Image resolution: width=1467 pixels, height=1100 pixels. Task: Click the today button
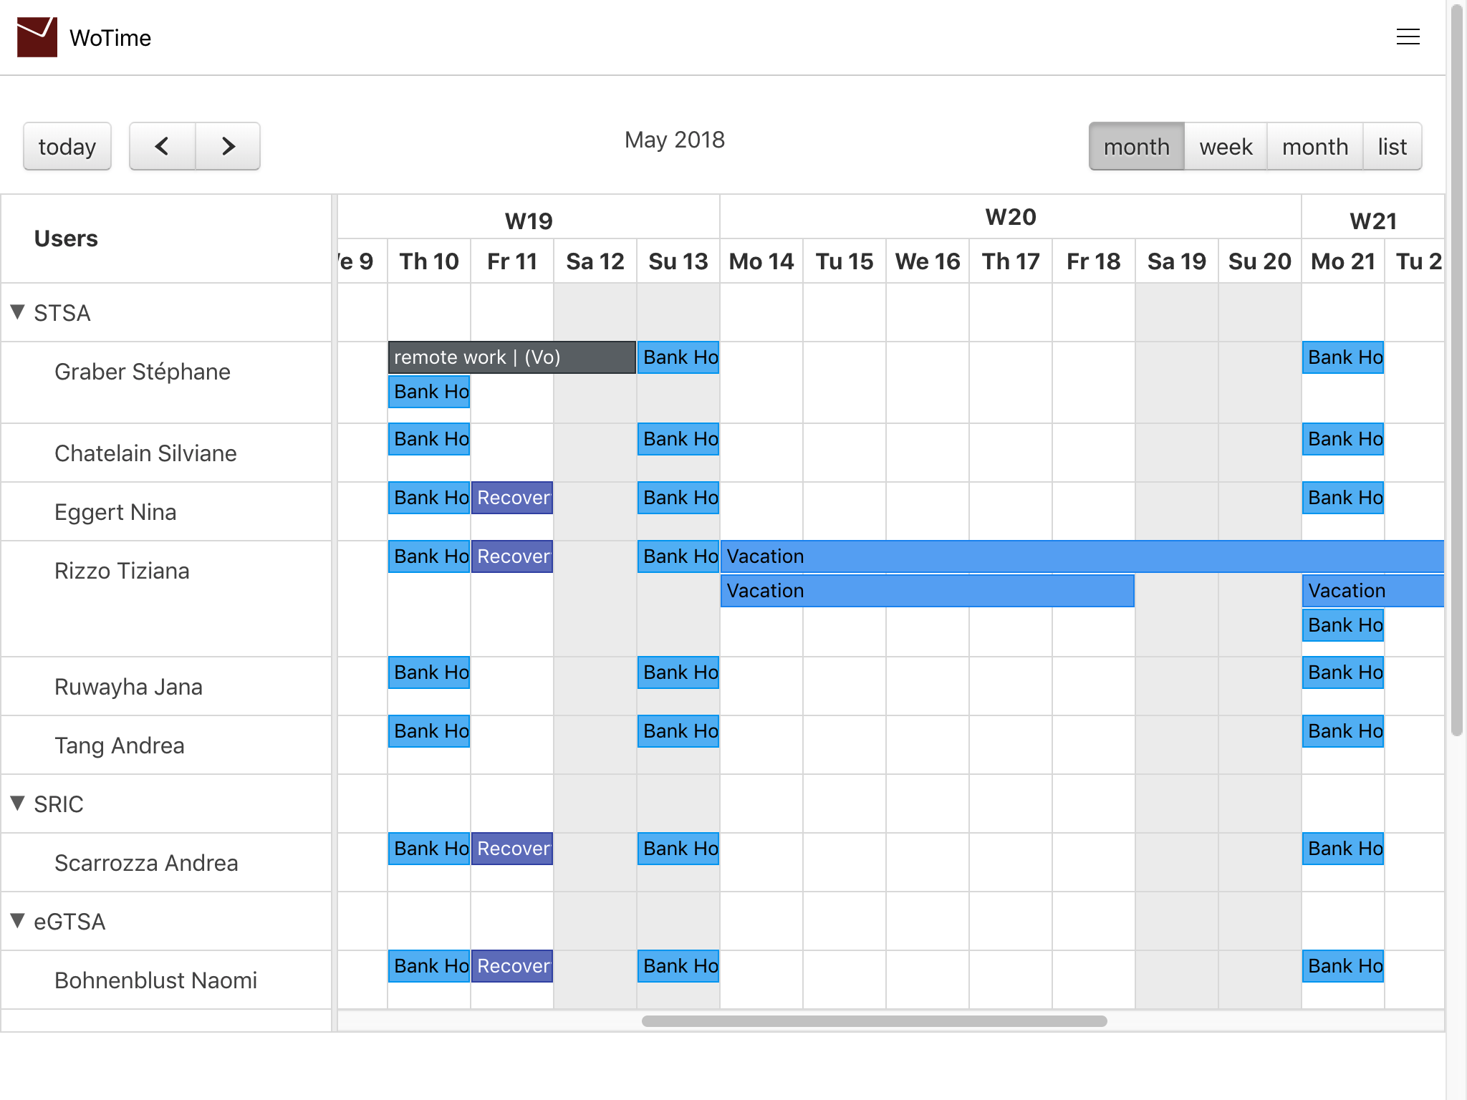tap(67, 146)
